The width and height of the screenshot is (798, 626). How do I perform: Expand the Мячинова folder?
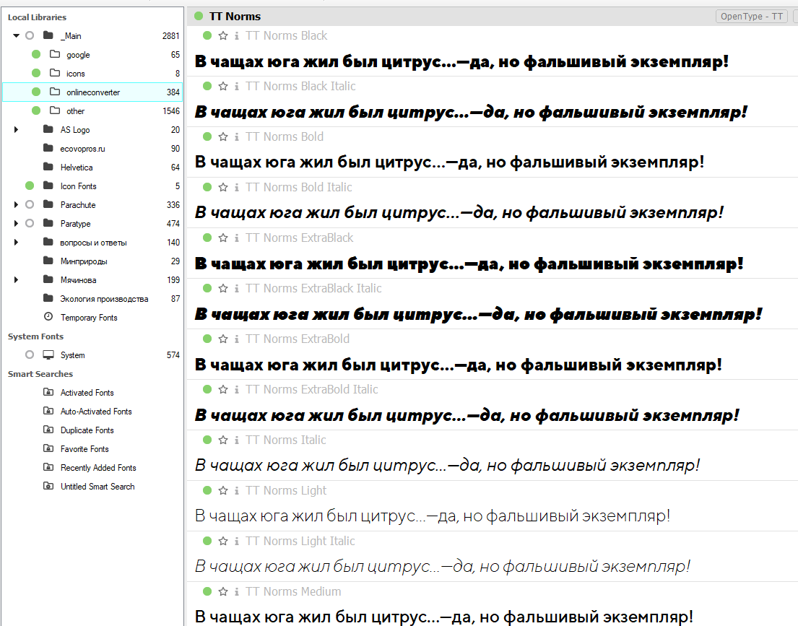pyautogui.click(x=17, y=280)
